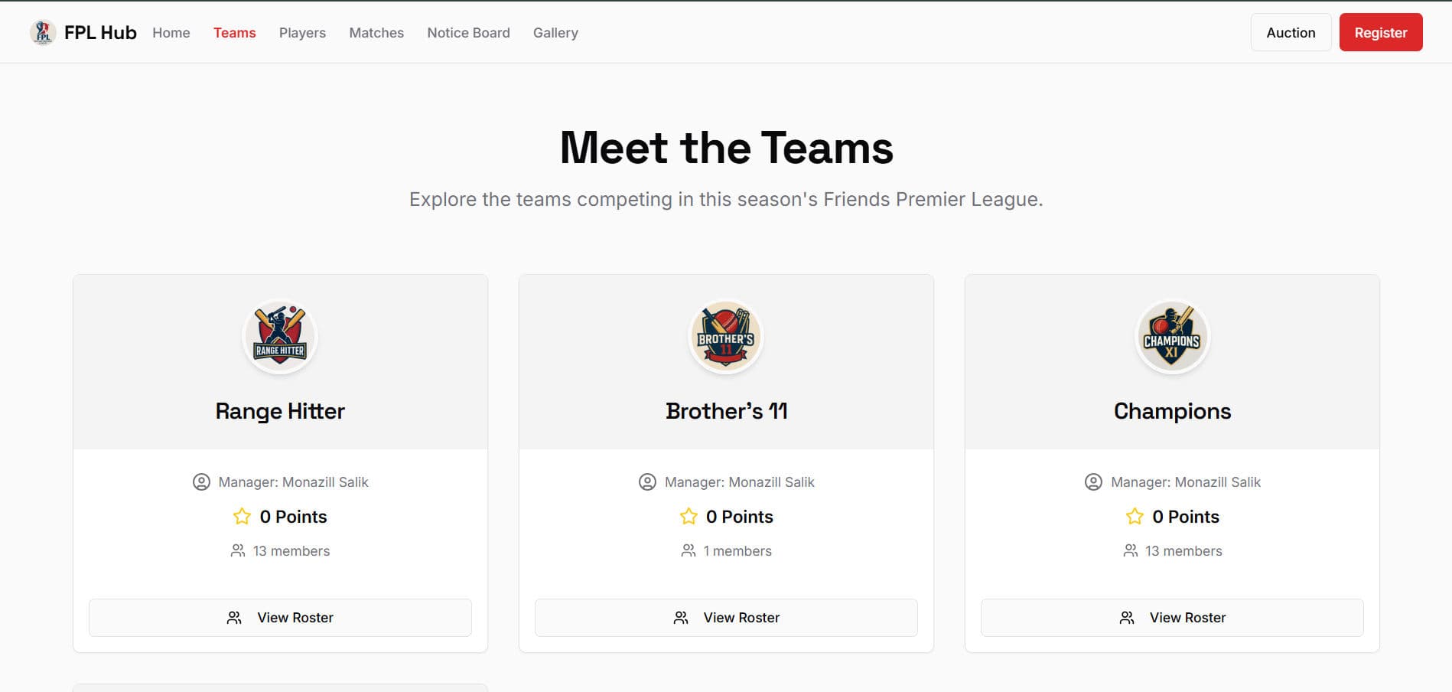Click the FPL Hub logo icon
1452x692 pixels.
coord(43,32)
